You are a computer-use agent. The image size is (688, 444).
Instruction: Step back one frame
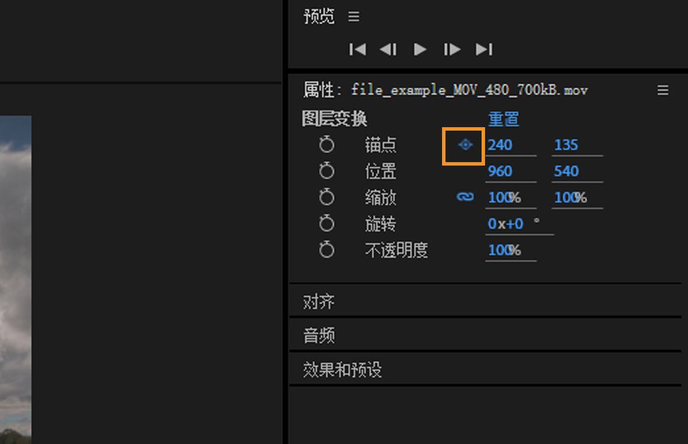(388, 49)
